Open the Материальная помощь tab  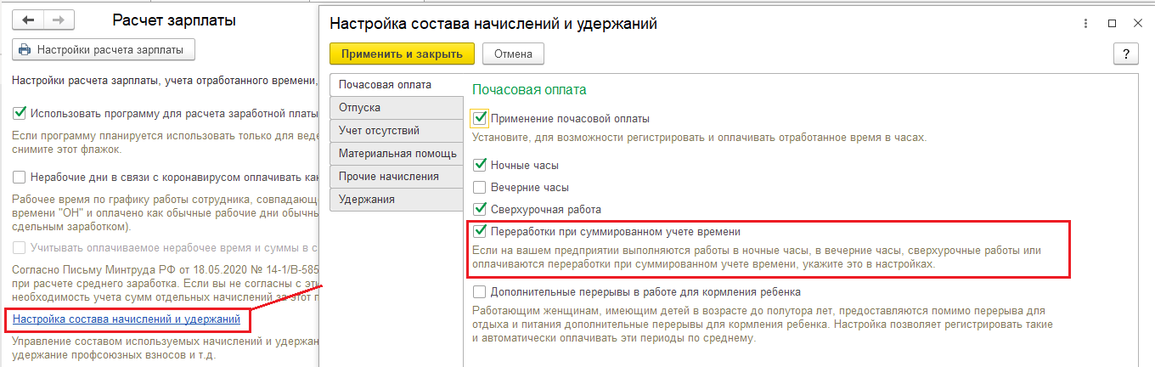(397, 154)
